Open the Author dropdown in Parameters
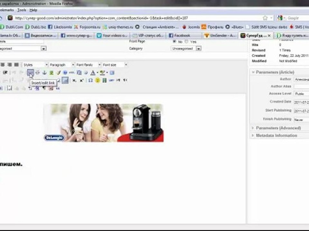The image size is (309, 231). point(302,79)
